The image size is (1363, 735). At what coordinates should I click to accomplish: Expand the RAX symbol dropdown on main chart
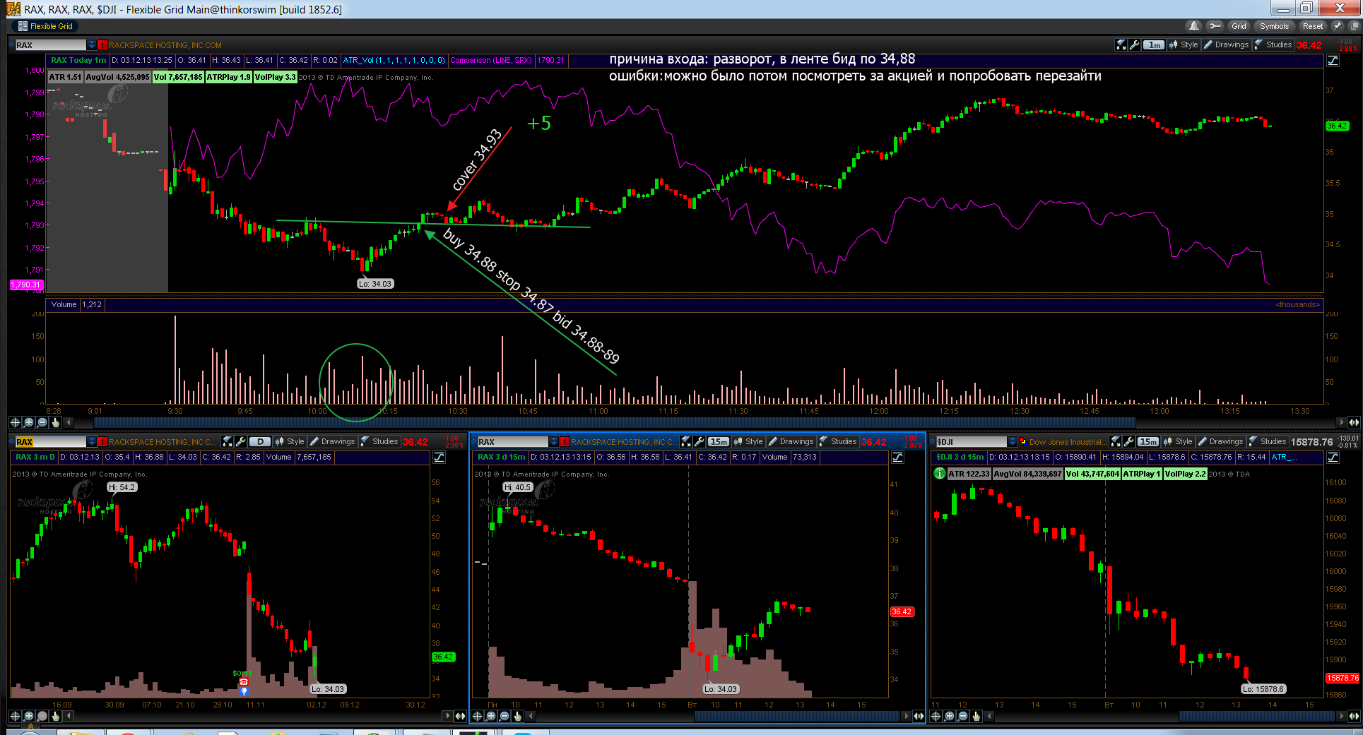click(91, 44)
